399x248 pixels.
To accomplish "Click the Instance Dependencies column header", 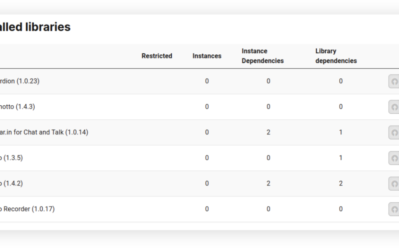I will pyautogui.click(x=263, y=56).
